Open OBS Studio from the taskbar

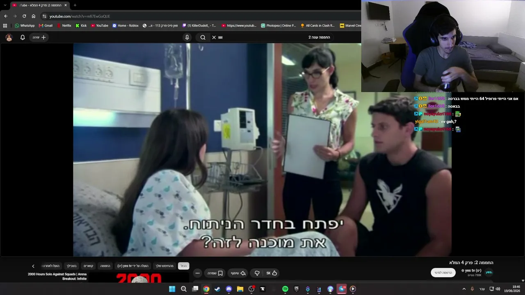point(251,289)
